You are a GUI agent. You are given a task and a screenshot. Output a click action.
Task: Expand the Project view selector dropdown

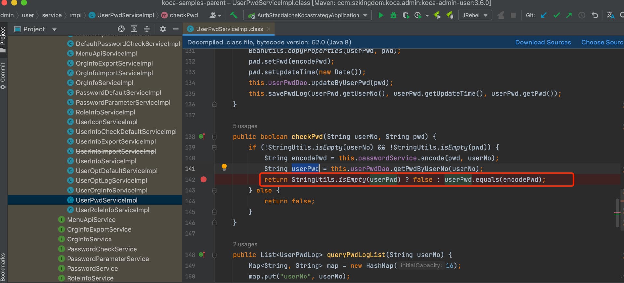click(x=54, y=29)
